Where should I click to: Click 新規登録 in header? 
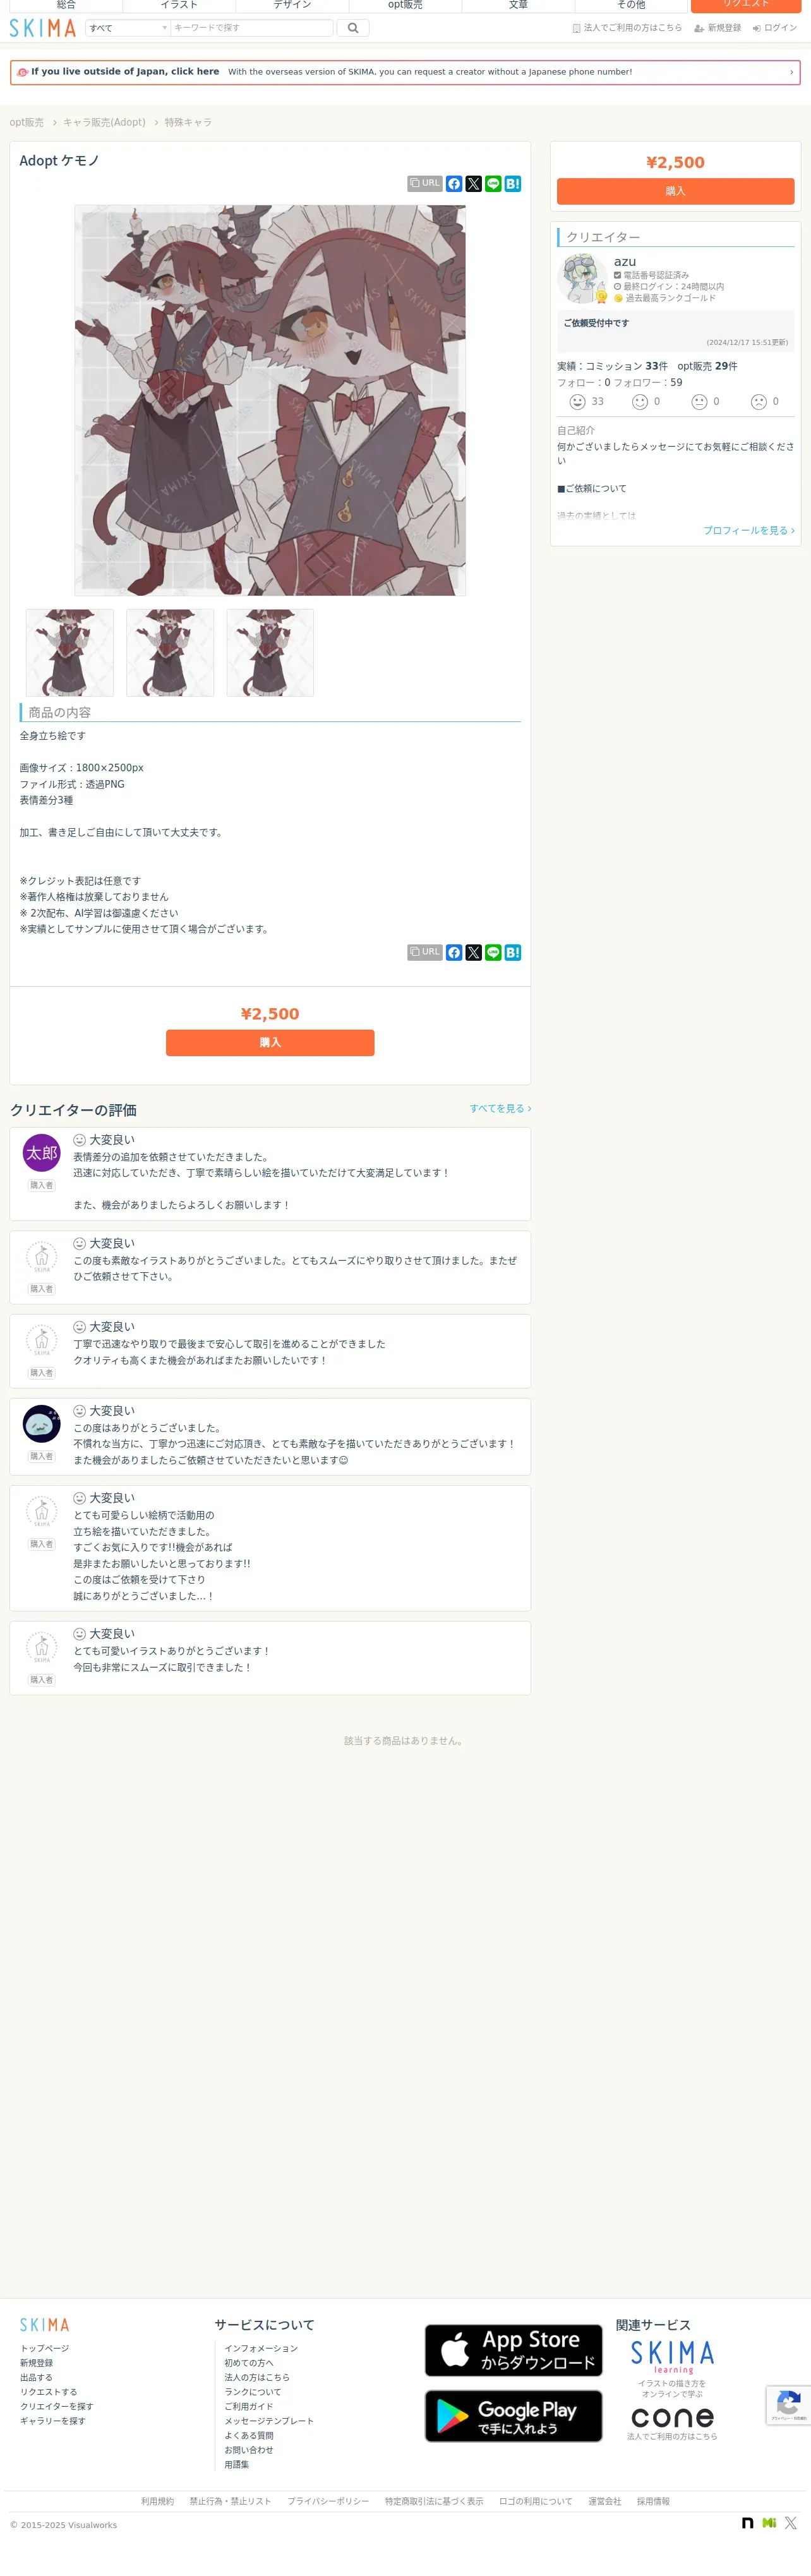tap(718, 28)
